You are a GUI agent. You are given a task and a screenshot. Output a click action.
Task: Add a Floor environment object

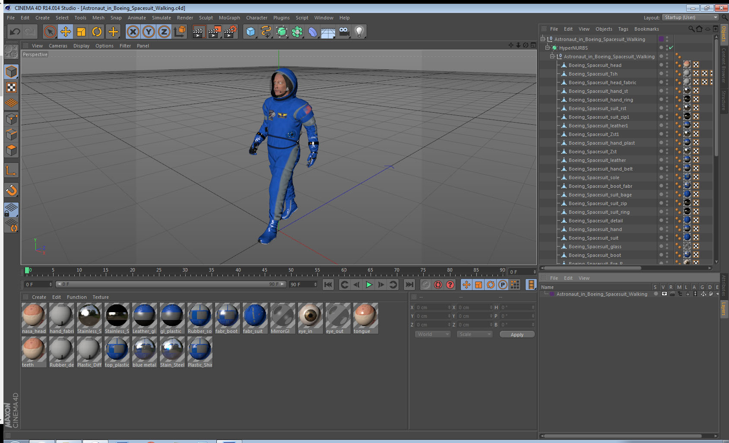328,32
